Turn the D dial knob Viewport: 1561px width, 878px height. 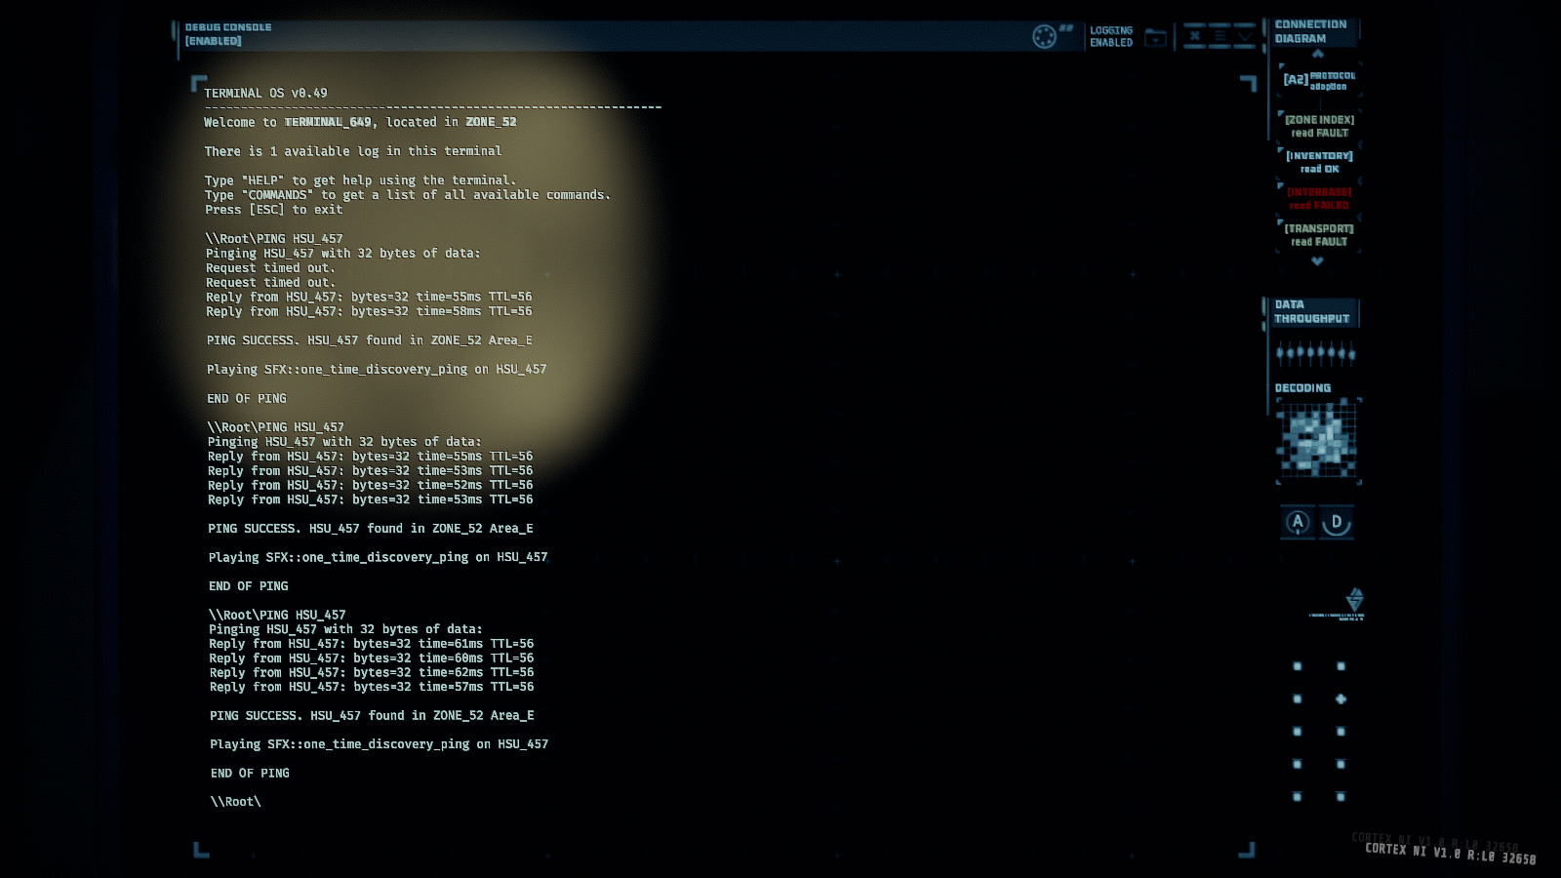(1337, 522)
